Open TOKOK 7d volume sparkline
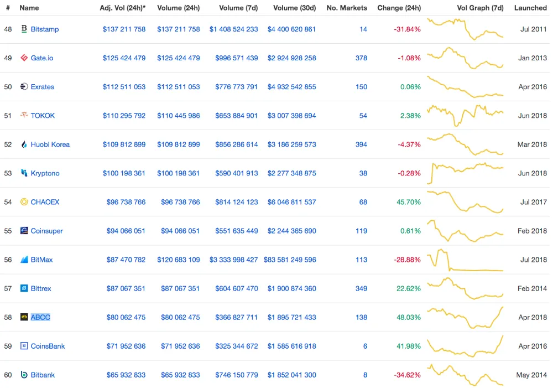This screenshot has height=388, width=553. (465, 116)
